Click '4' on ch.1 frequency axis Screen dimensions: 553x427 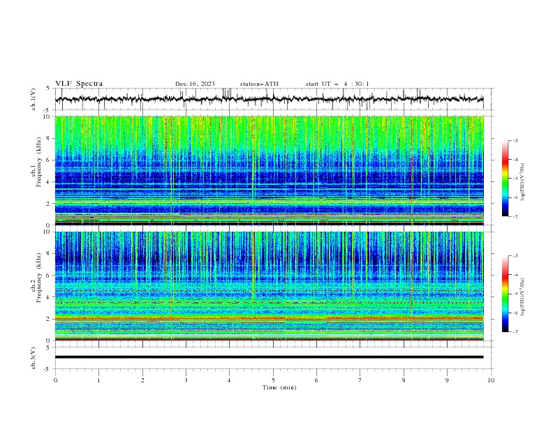[x=48, y=182]
